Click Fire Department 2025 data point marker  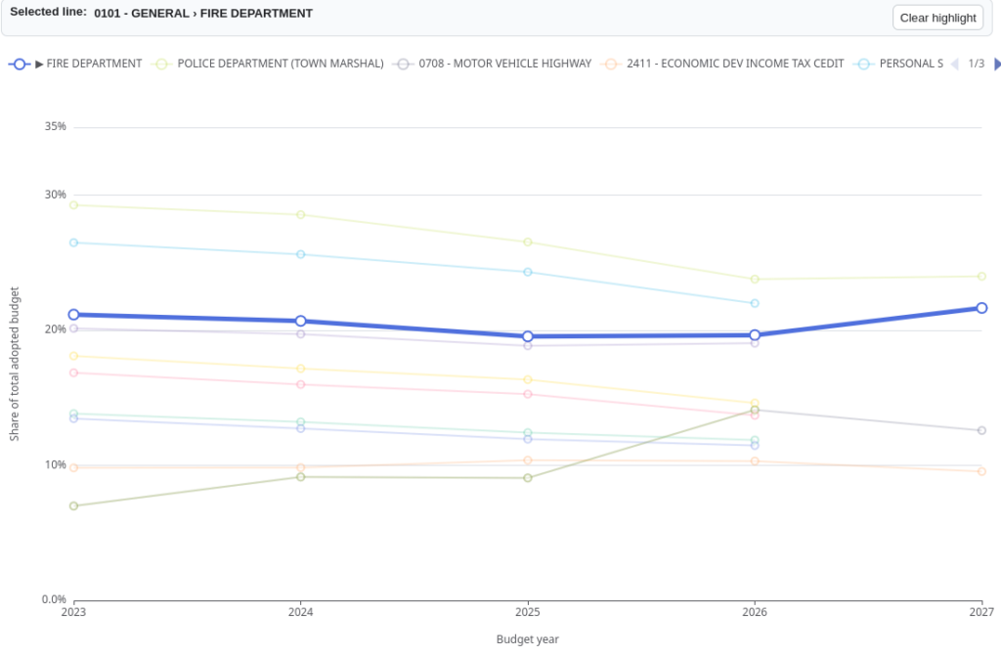coord(527,336)
